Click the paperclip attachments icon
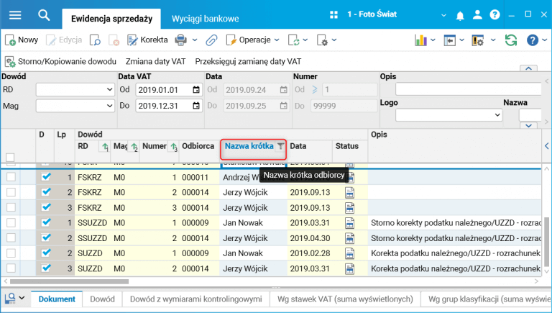 [x=211, y=40]
